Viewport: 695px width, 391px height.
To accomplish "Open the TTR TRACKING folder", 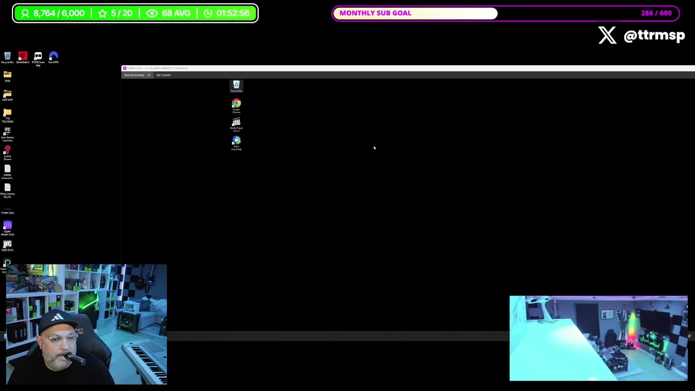I will (x=7, y=115).
